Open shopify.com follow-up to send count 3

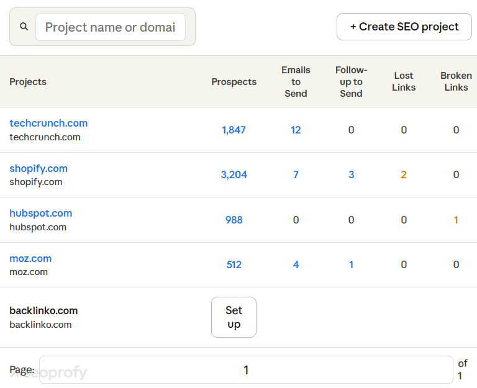[351, 175]
